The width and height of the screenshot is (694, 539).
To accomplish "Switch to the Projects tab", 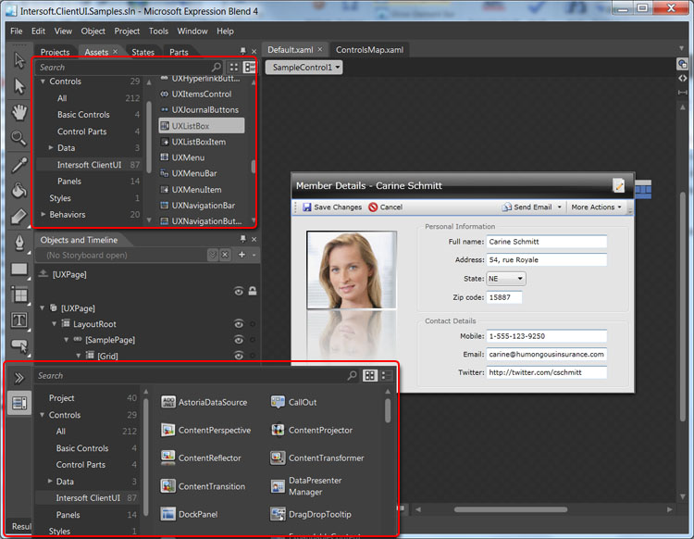I will point(55,52).
